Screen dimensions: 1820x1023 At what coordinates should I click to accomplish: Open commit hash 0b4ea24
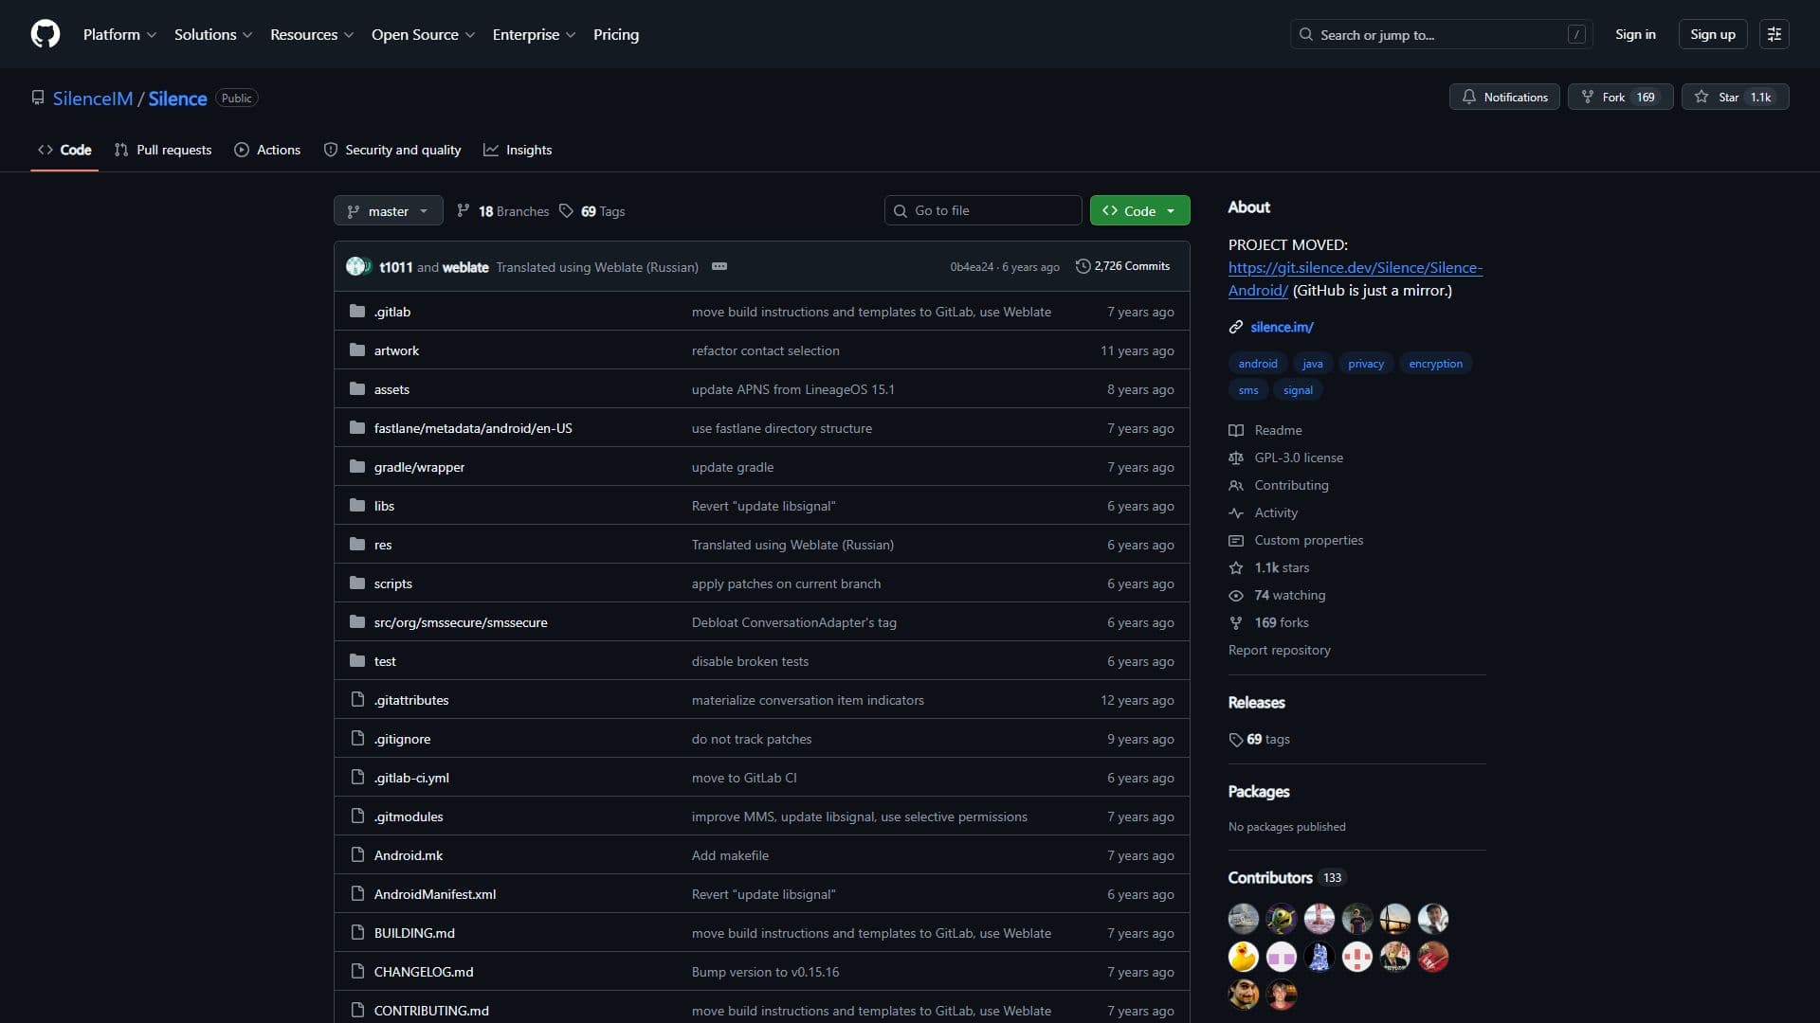[x=972, y=267]
